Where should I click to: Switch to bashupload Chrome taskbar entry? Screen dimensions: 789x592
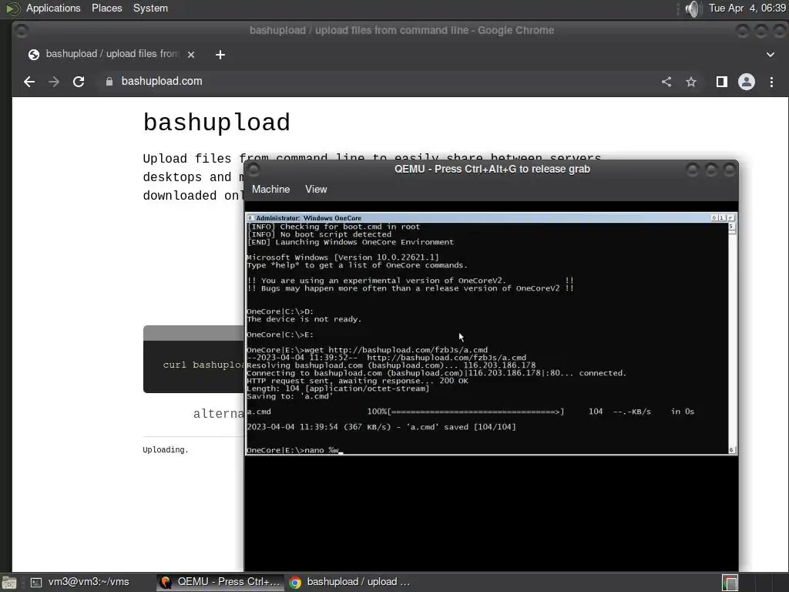pos(349,582)
